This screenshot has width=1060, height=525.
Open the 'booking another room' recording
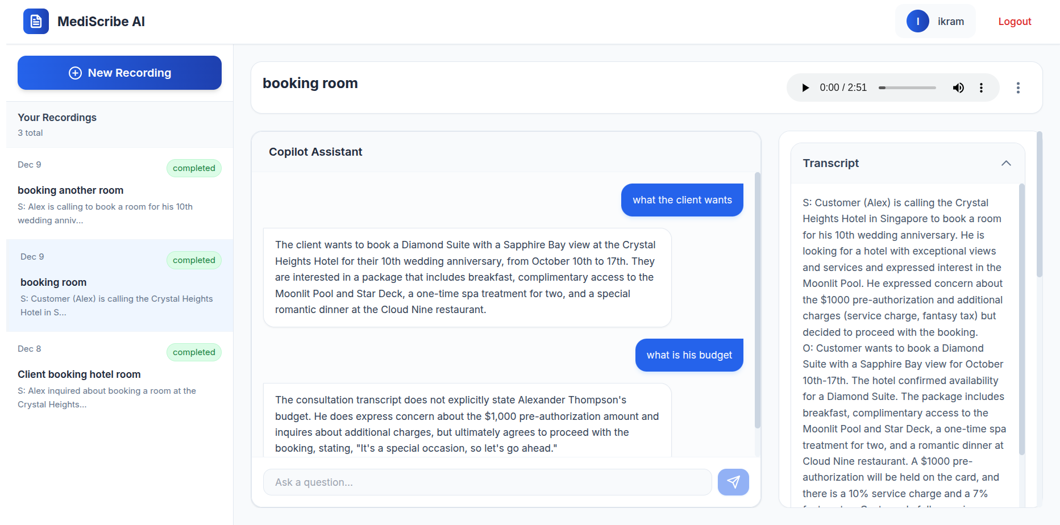tap(119, 193)
